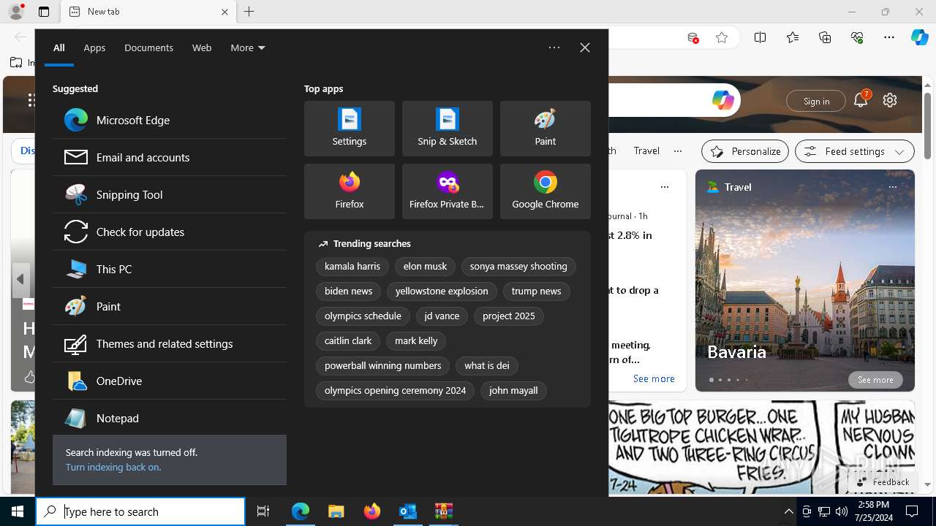
Task: Open Edge split screen icon
Action: pos(760,37)
